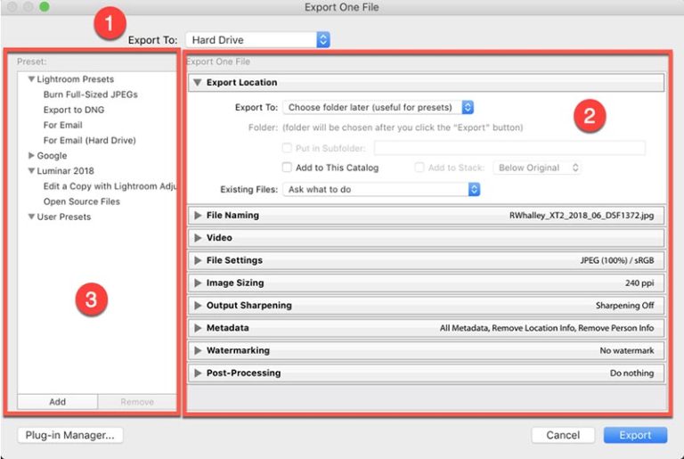
Task: Click the Remove preset button
Action: pyautogui.click(x=137, y=402)
